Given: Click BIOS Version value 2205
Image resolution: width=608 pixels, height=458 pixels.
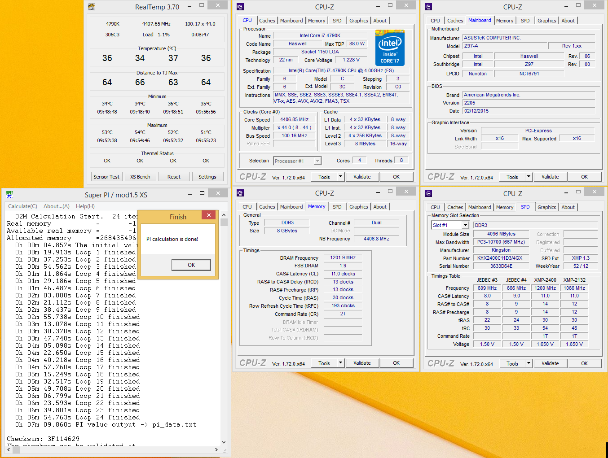Looking at the screenshot, I should pos(529,103).
